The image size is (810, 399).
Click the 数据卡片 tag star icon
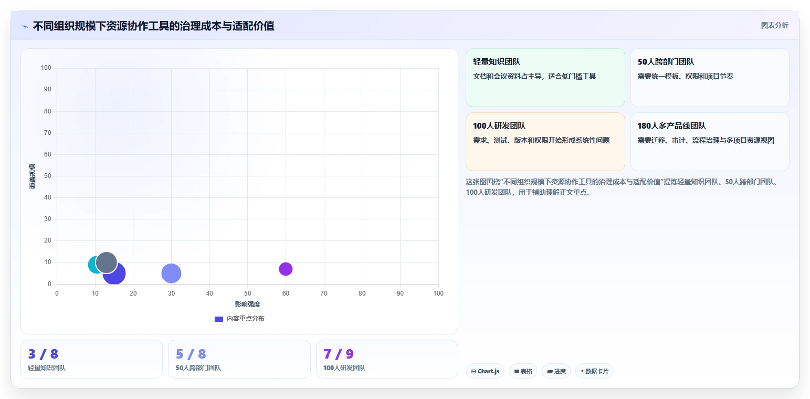click(x=582, y=371)
